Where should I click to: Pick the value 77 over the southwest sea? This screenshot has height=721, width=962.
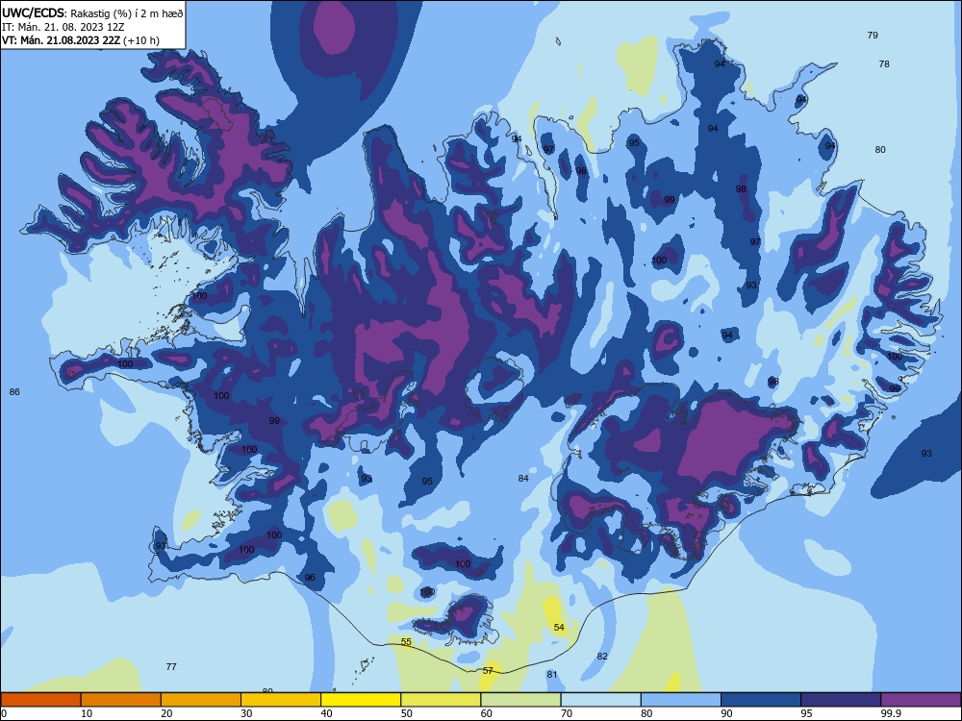click(x=171, y=666)
